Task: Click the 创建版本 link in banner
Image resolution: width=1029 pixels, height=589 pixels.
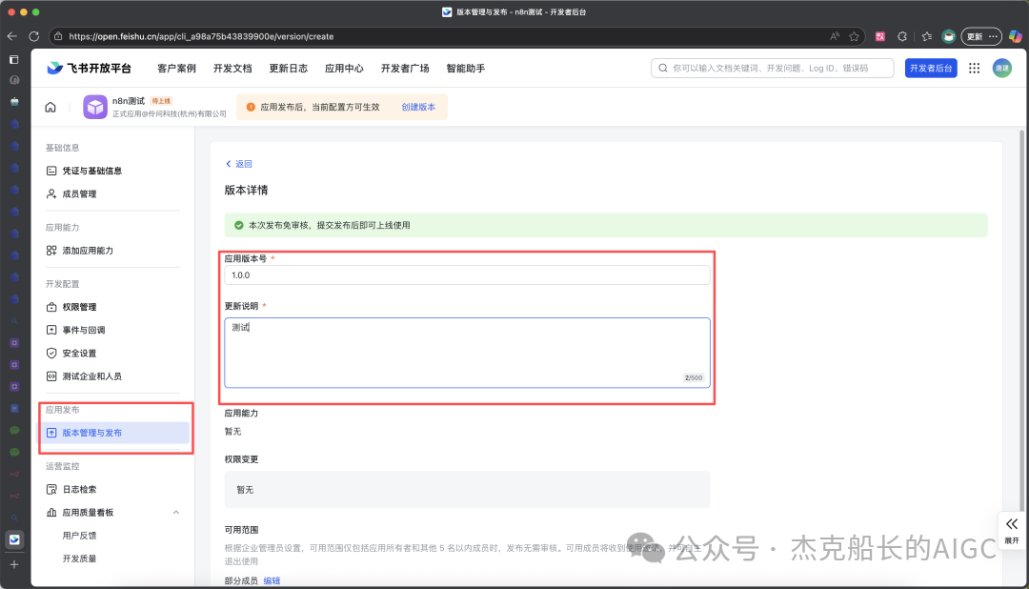Action: (x=418, y=107)
